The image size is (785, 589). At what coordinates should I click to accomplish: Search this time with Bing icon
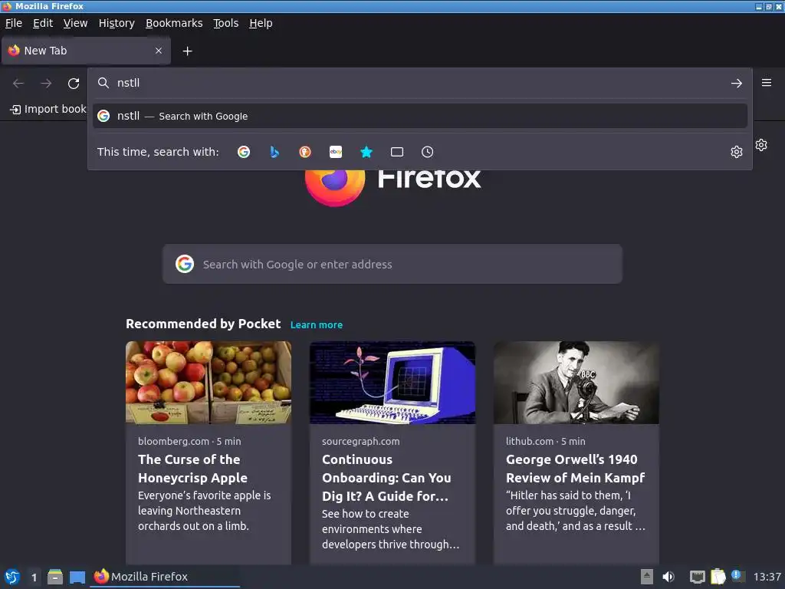(274, 152)
